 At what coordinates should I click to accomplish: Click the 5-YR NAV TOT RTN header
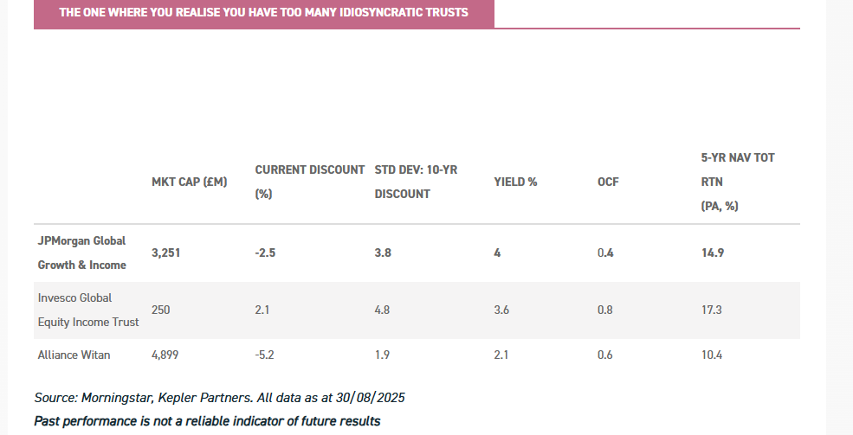click(725, 182)
